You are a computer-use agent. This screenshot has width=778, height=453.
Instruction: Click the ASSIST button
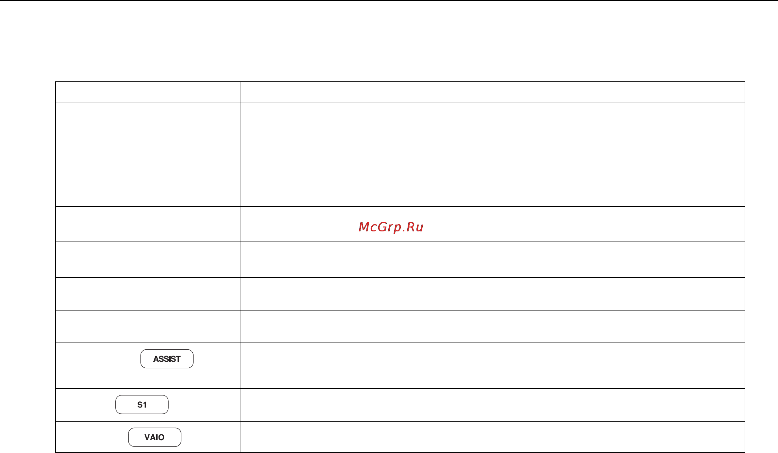point(167,359)
